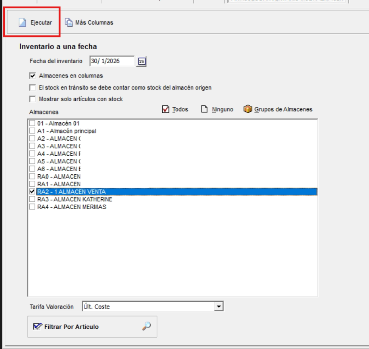
Task: Click Filtrar Por Articulo label
Action: coord(71,327)
